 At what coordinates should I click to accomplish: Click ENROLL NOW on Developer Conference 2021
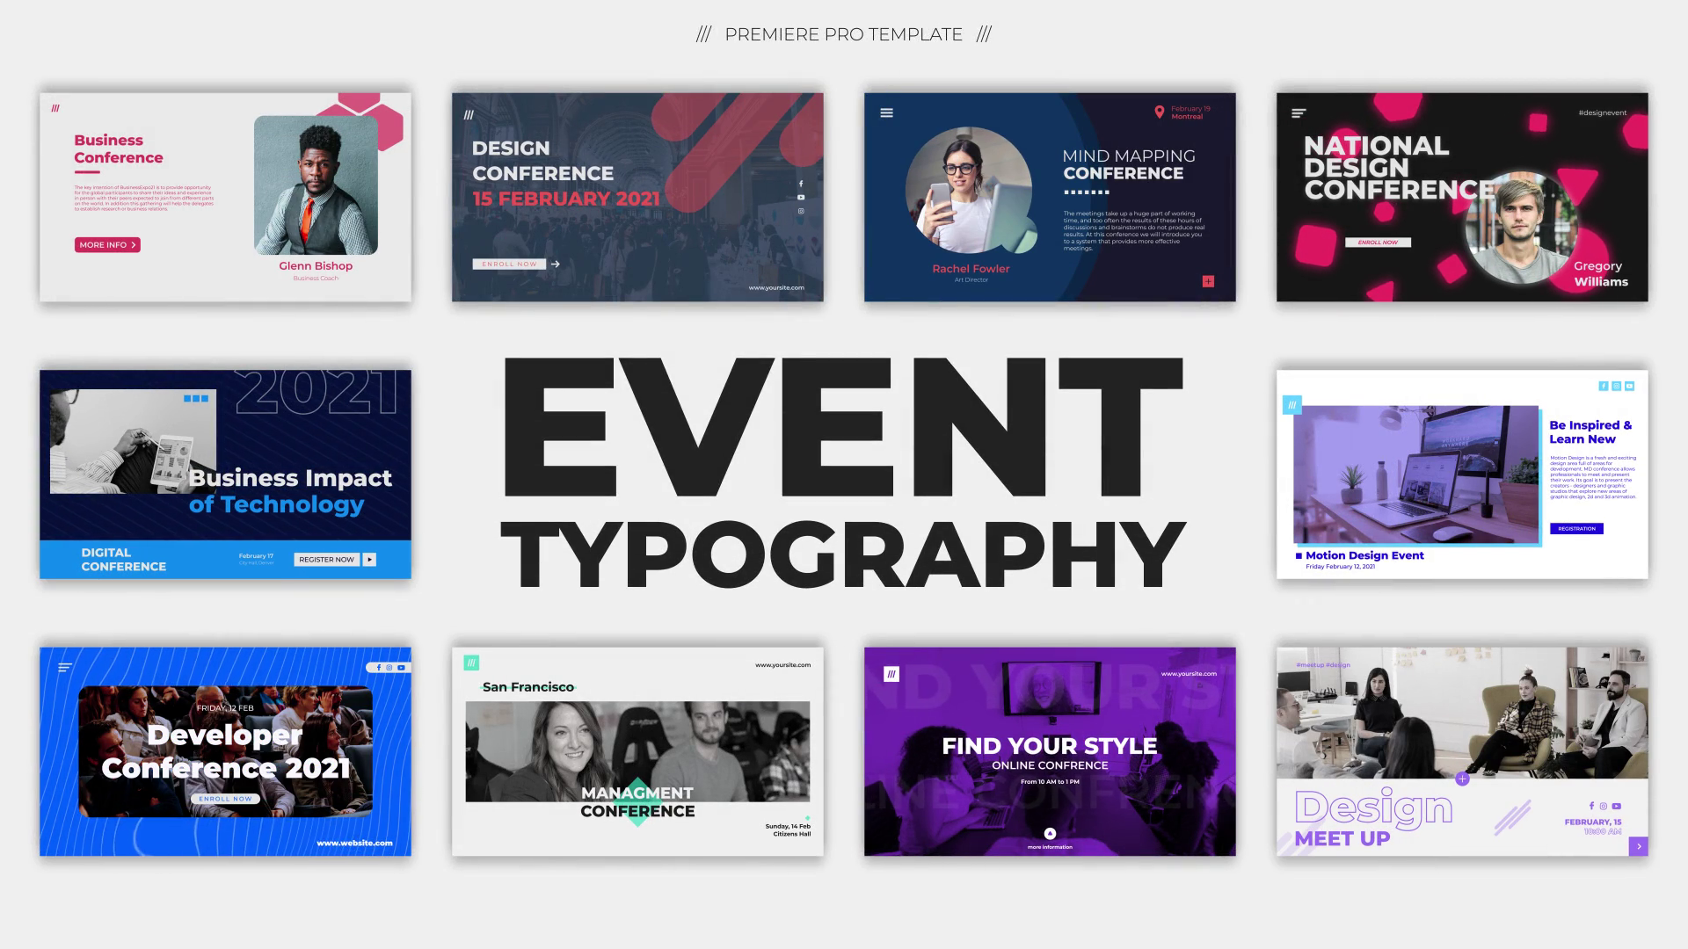pos(226,798)
